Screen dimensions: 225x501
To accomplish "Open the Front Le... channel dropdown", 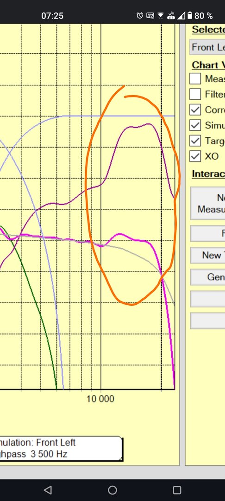I will point(207,47).
